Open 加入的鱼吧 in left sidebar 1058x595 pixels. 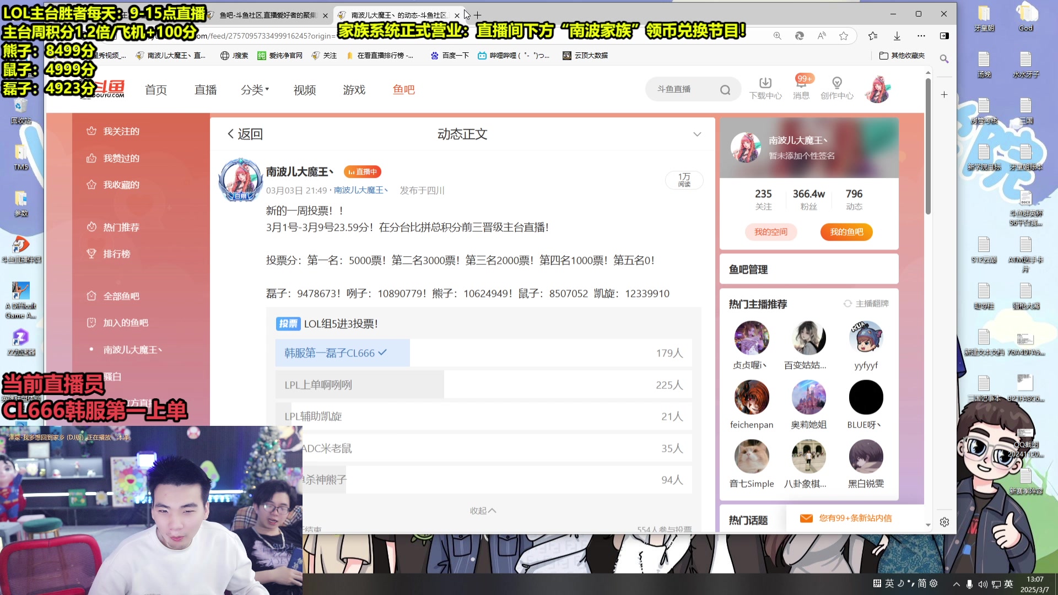117,322
